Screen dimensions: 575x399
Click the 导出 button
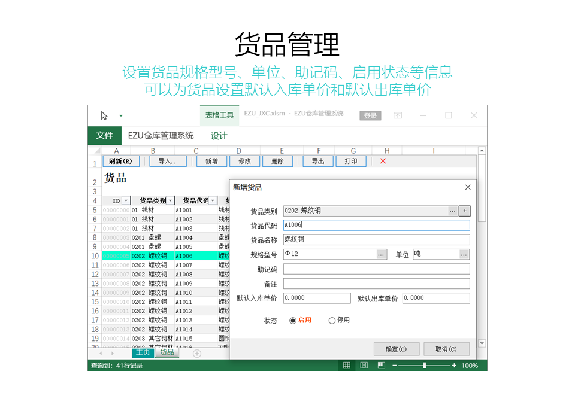pyautogui.click(x=318, y=161)
